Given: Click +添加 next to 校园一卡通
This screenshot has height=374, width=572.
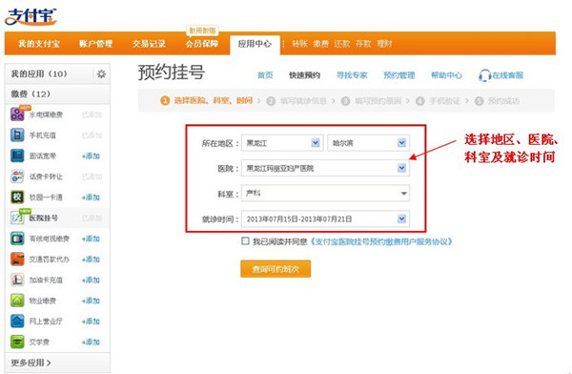Looking at the screenshot, I should (x=91, y=197).
